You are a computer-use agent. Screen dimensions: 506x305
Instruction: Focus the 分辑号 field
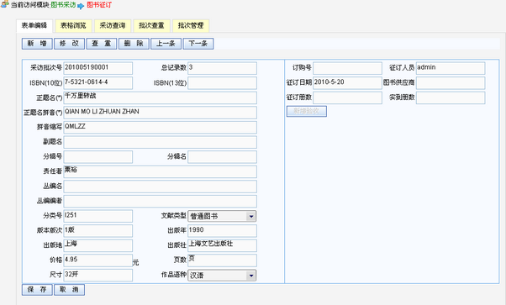click(98, 157)
